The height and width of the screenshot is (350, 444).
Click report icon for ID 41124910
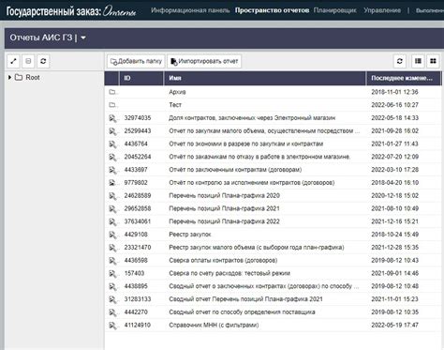pyautogui.click(x=112, y=326)
